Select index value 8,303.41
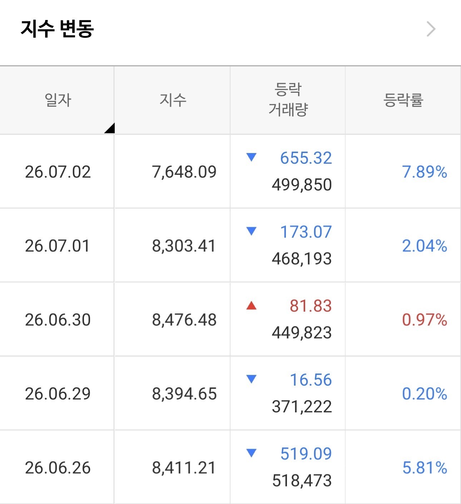461x504 pixels. click(184, 246)
